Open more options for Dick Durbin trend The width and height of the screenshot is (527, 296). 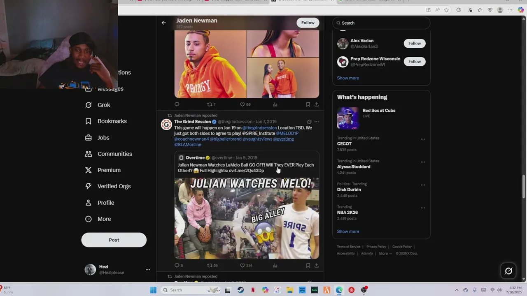click(422, 185)
